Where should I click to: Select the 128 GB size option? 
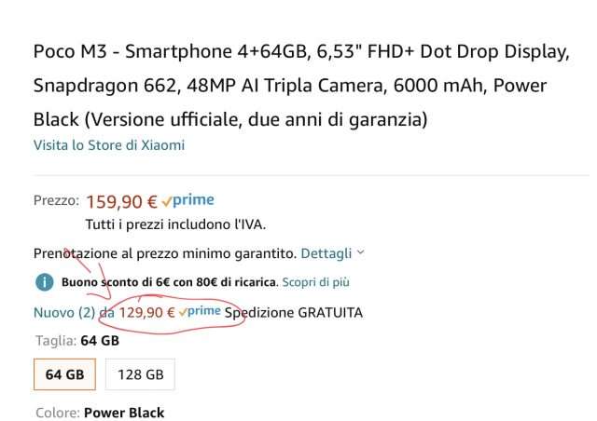coord(141,374)
